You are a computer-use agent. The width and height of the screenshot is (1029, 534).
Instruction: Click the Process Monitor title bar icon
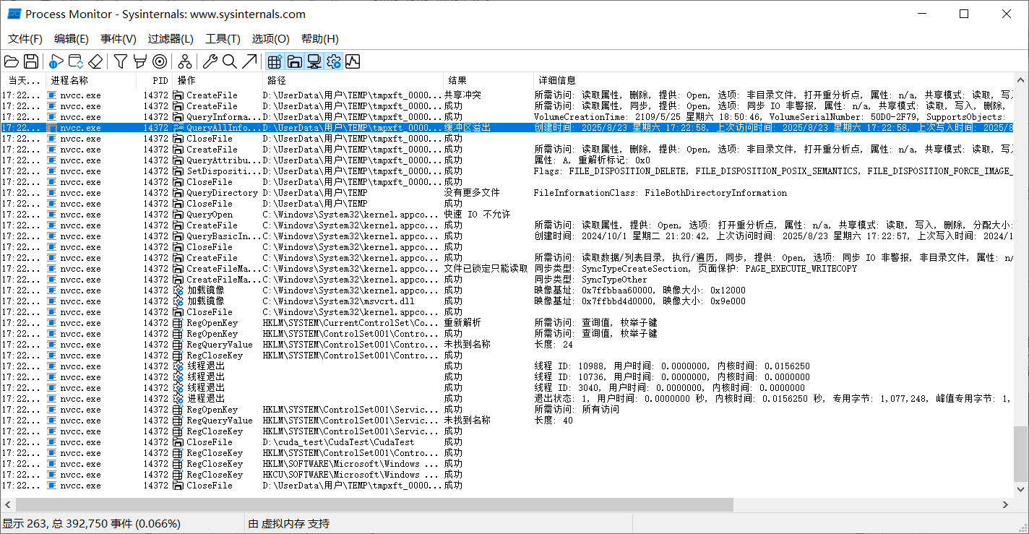coord(14,14)
